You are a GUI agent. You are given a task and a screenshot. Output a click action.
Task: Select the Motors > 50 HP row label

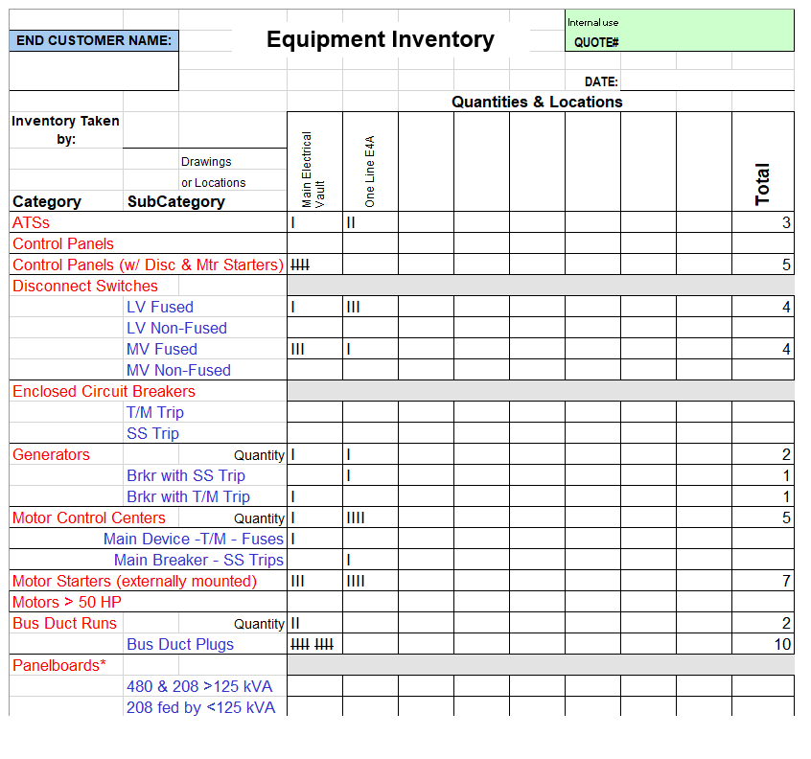[x=67, y=602]
